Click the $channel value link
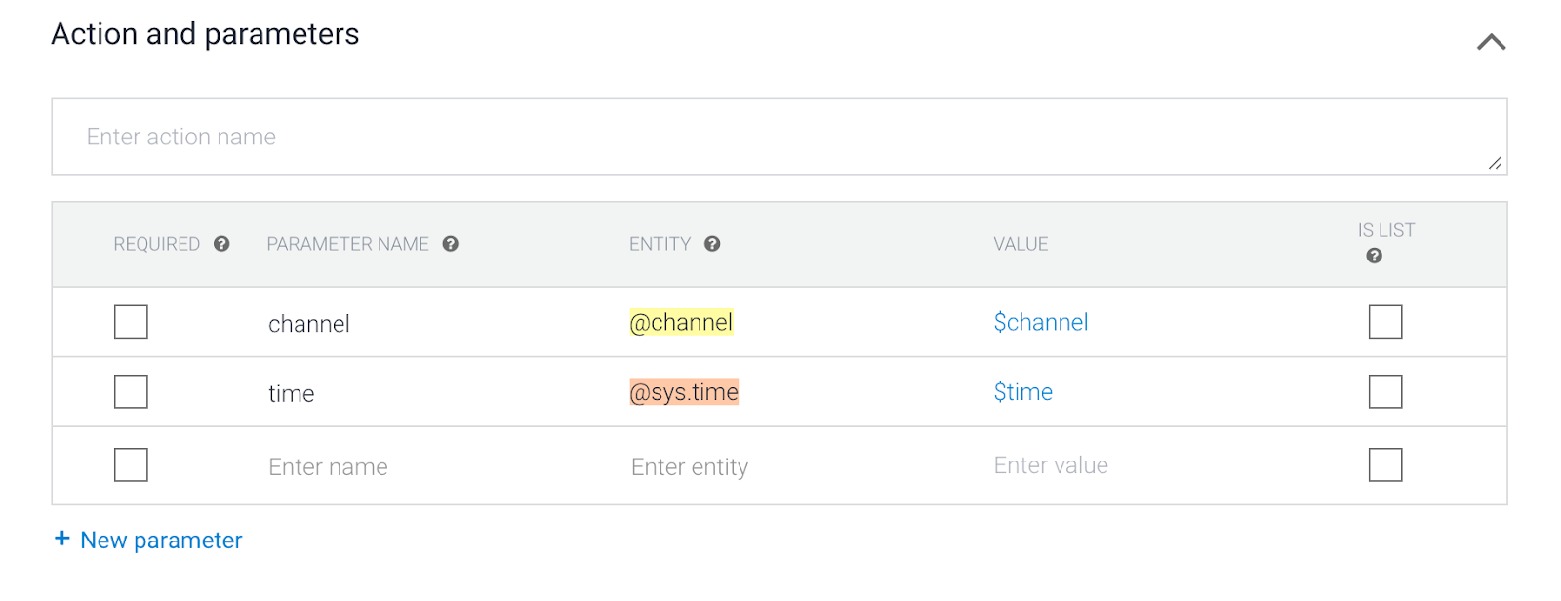1561x601 pixels. point(1040,323)
